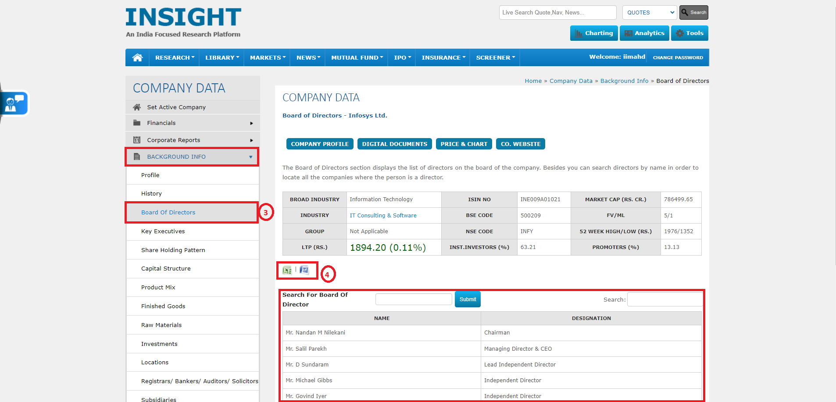Open the QUOTES dropdown

coord(650,12)
